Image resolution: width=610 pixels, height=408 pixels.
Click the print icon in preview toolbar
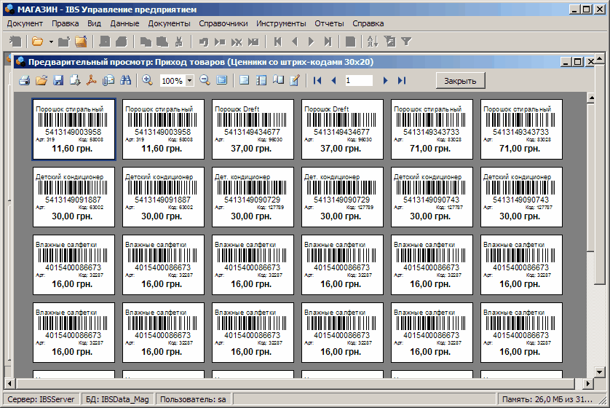24,80
